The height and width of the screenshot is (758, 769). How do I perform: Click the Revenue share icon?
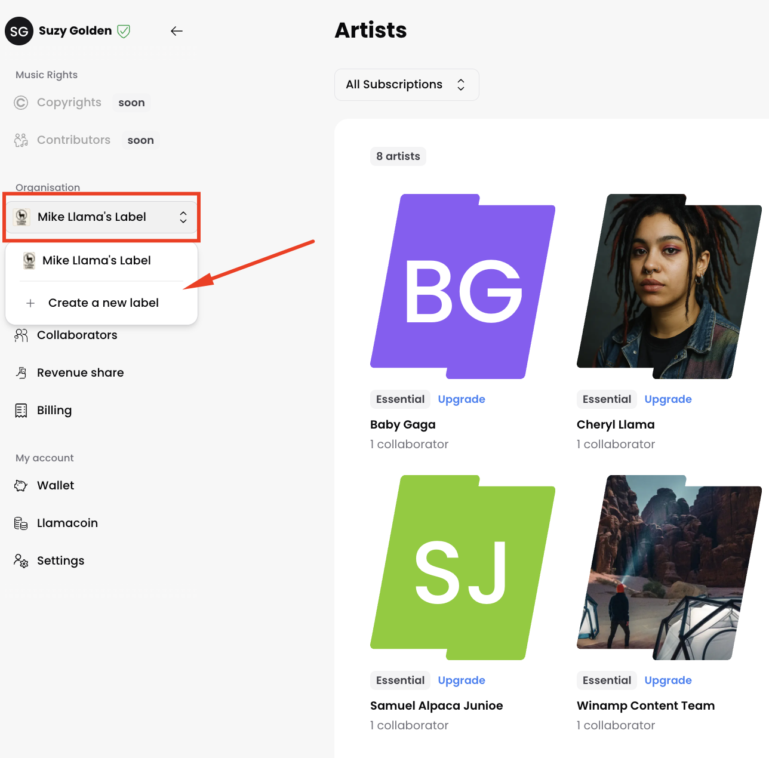pyautogui.click(x=21, y=373)
